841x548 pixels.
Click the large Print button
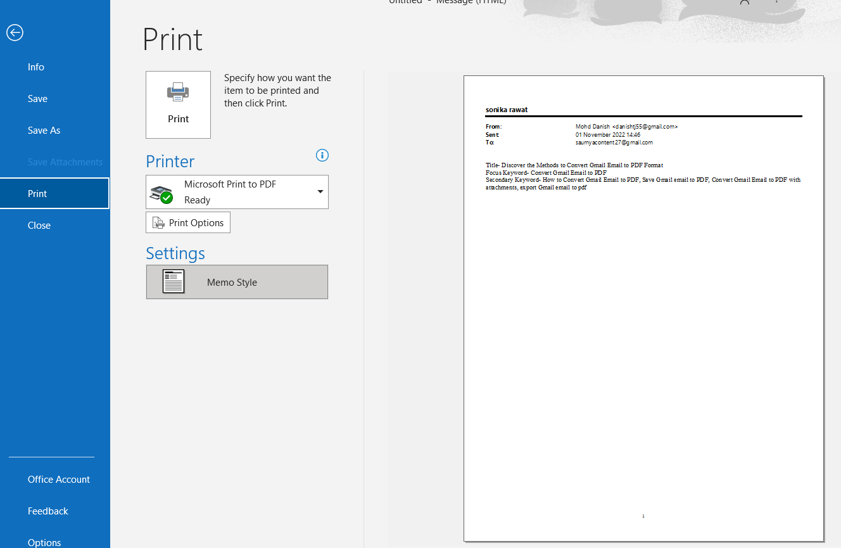click(178, 105)
